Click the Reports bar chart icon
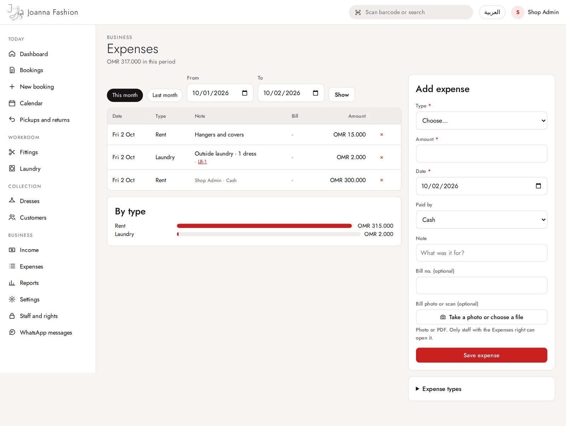 (x=12, y=283)
